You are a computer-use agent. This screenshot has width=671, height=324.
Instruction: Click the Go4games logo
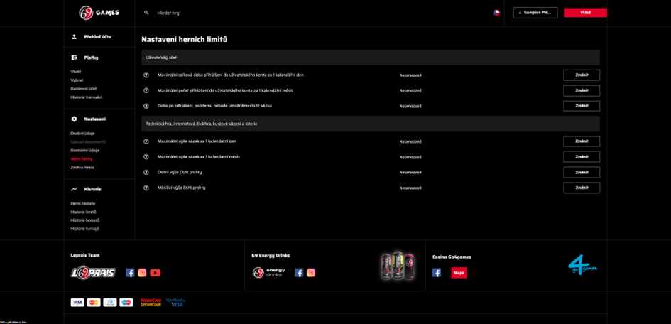pyautogui.click(x=582, y=265)
